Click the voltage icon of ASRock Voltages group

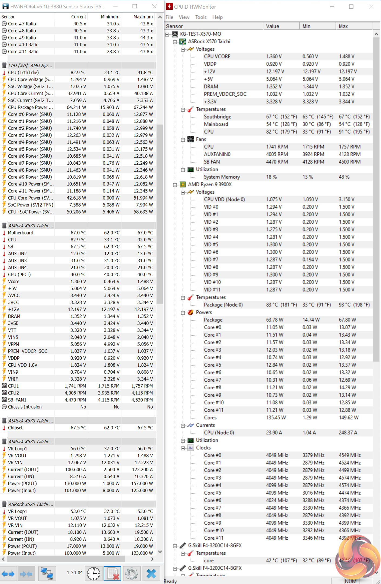(x=190, y=49)
